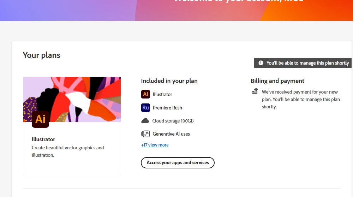Screen dimensions: 353x197
Task: Click the Illustrator artwork thumbnail
Action: point(72,99)
